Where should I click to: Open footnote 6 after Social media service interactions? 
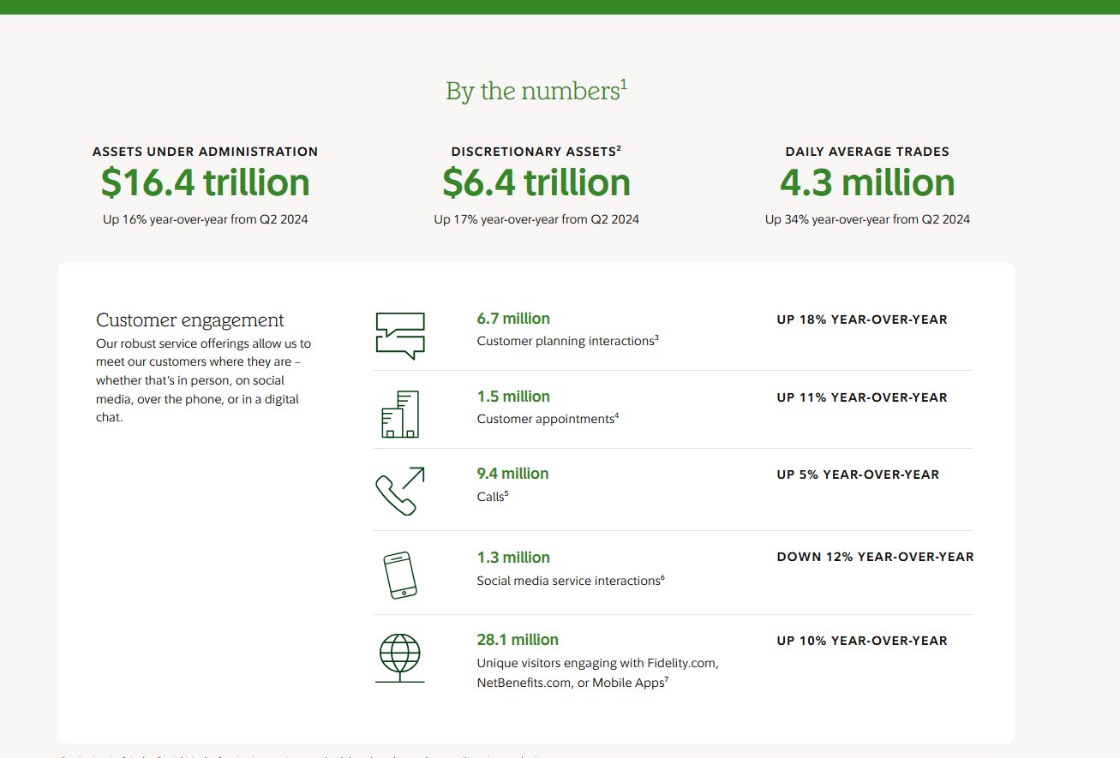(x=662, y=577)
